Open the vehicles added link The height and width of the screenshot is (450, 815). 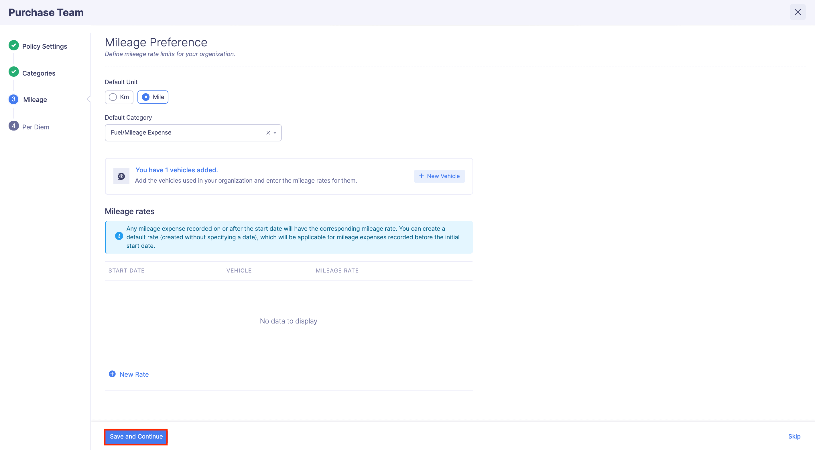(176, 170)
